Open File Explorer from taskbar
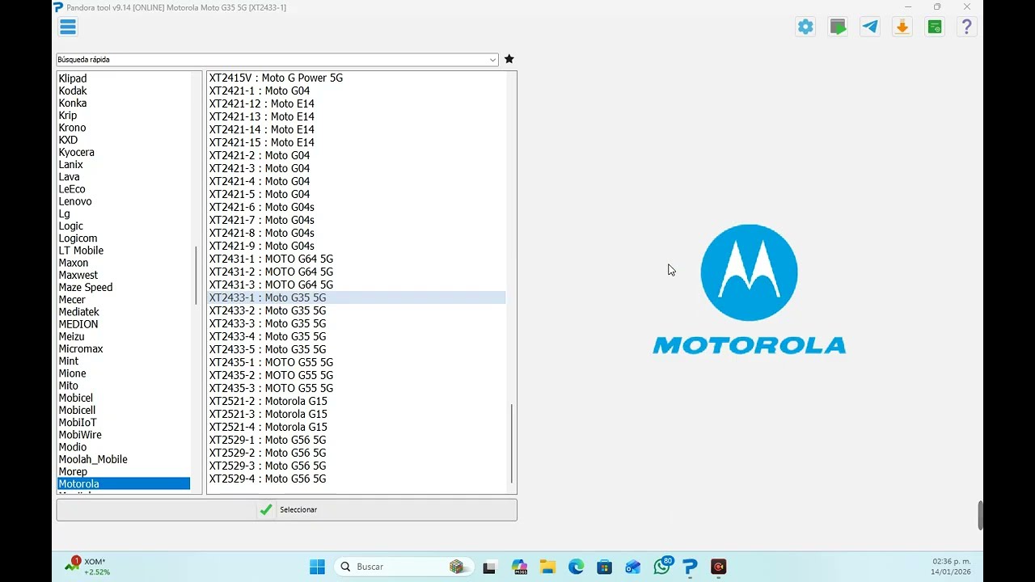This screenshot has width=1035, height=582. tap(547, 567)
